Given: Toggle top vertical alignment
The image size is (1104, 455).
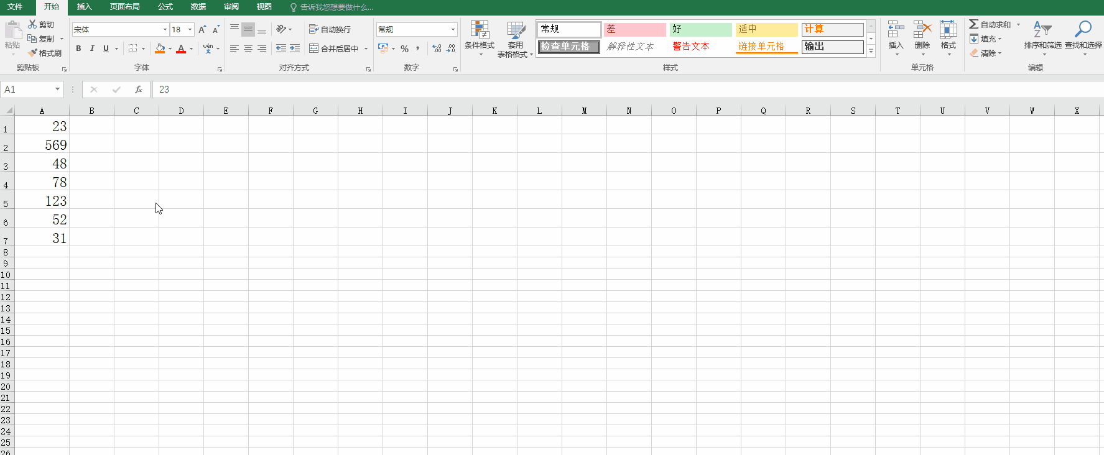Looking at the screenshot, I should click(x=234, y=29).
